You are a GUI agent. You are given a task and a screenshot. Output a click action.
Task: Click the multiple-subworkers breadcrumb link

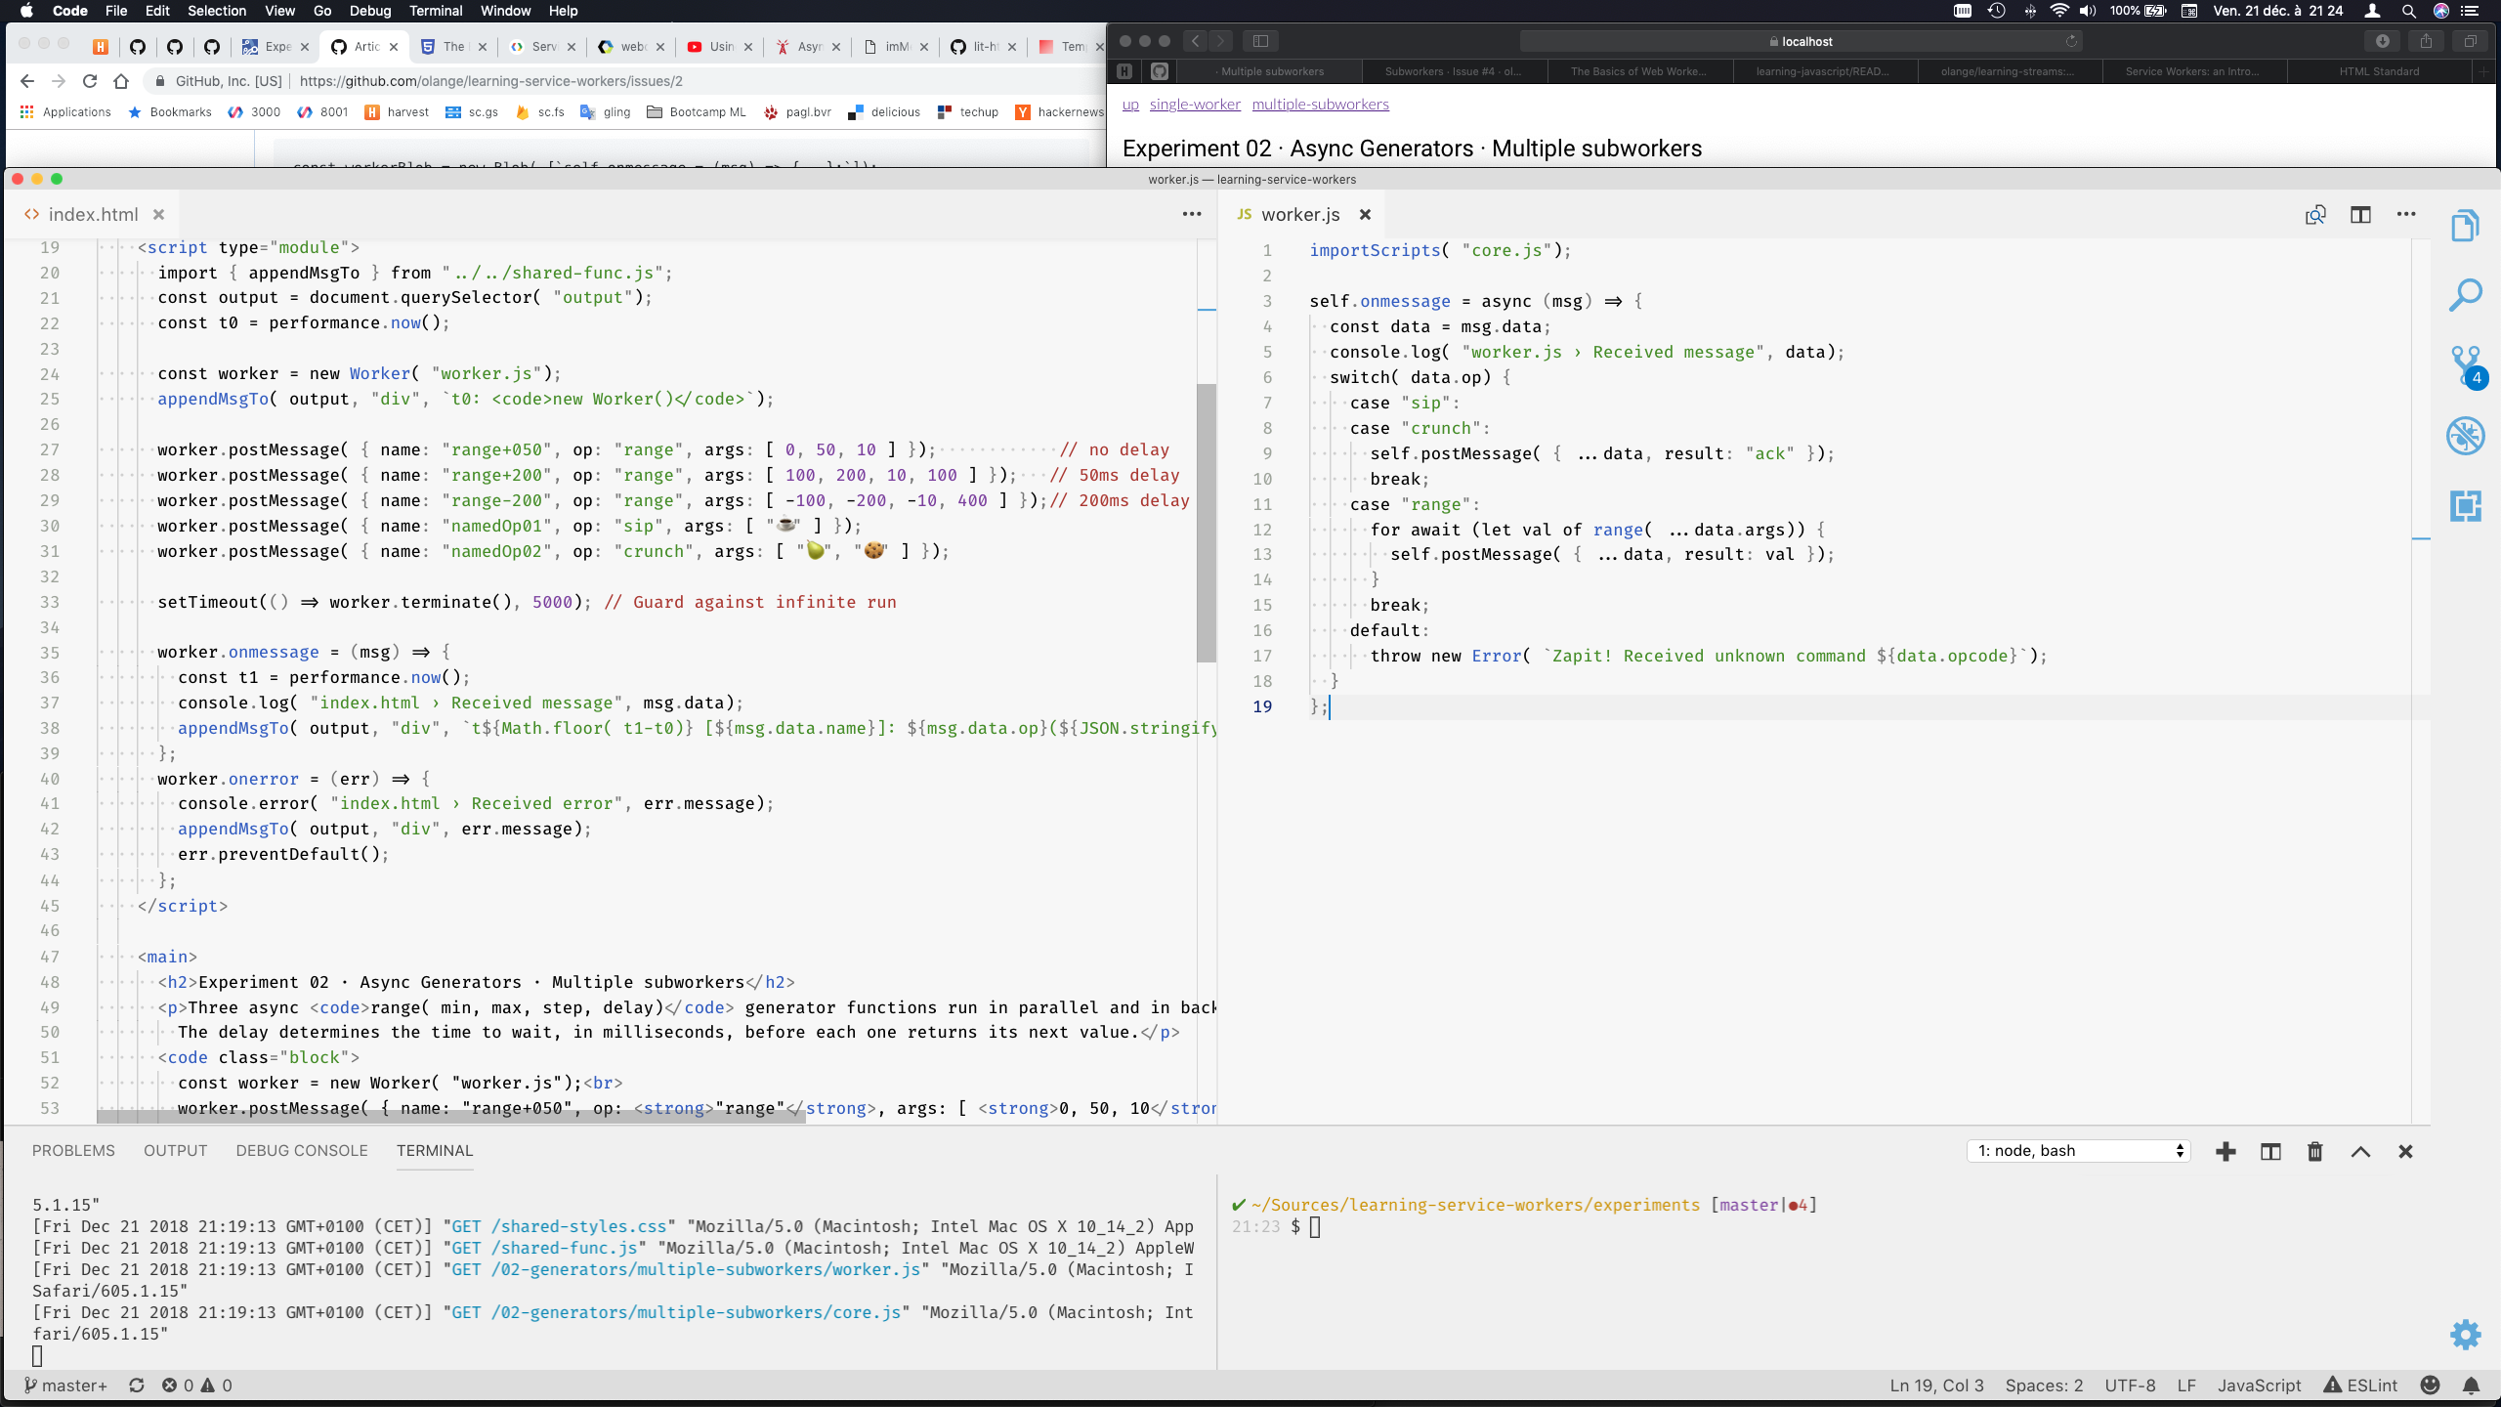[x=1321, y=105]
